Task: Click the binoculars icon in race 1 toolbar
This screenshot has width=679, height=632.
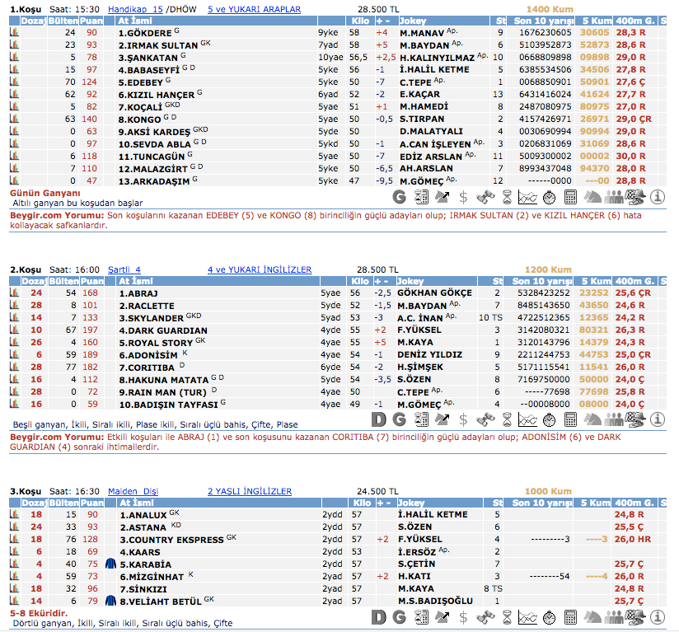Action: [485, 197]
